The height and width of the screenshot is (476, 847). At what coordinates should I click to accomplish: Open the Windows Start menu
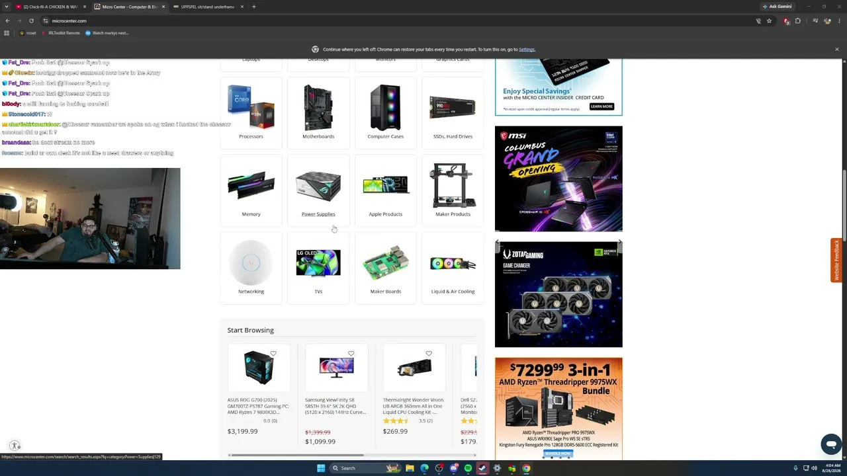point(321,468)
